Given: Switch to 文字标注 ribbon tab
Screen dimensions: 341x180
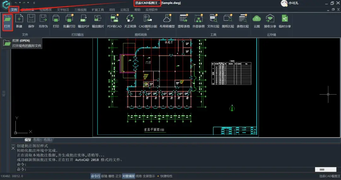Looking at the screenshot, I should 63,10.
